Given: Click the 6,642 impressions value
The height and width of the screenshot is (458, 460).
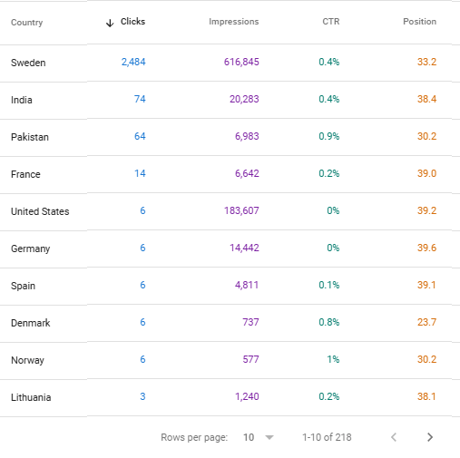Looking at the screenshot, I should 247,173.
